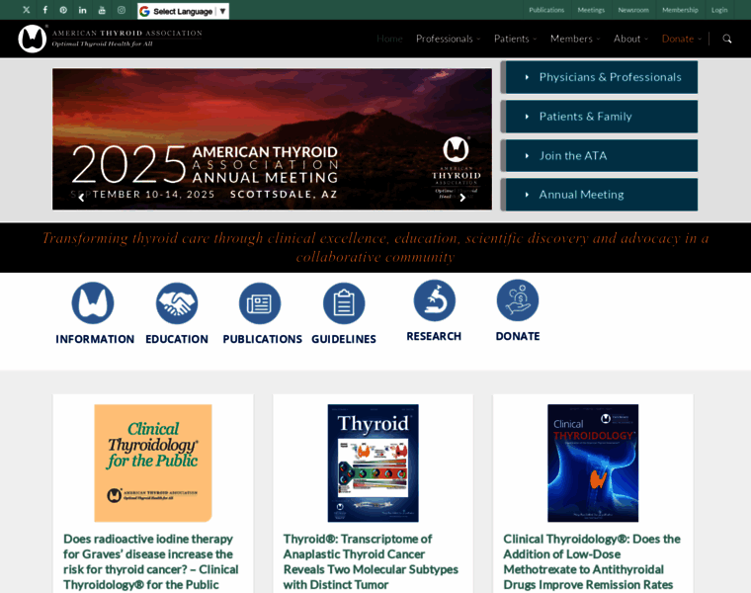Click the PUBLICATIONS label link
Viewport: 751px width, 593px height.
pos(262,339)
